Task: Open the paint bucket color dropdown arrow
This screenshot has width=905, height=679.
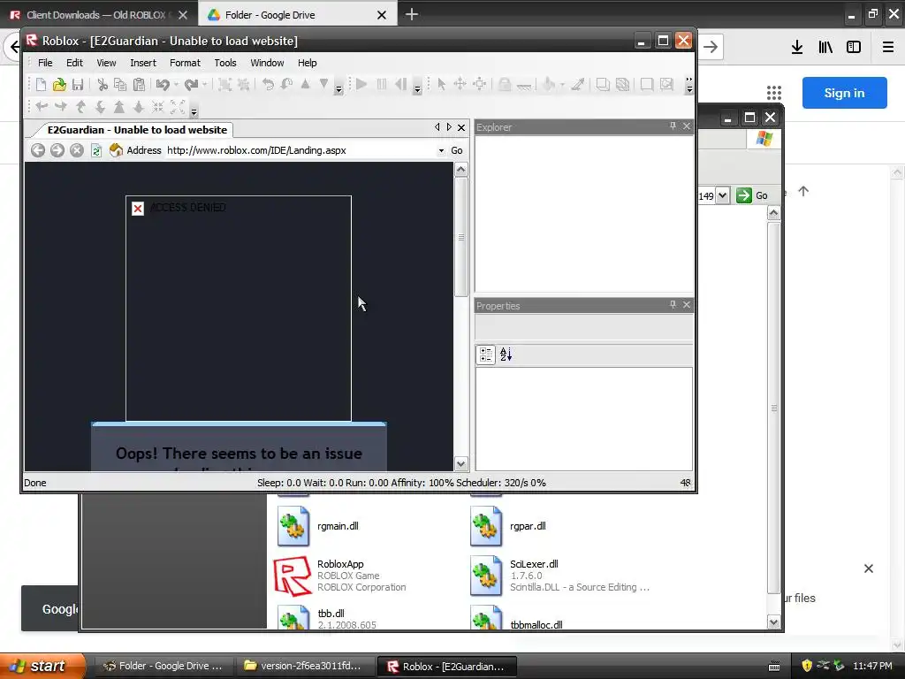Action: click(561, 85)
